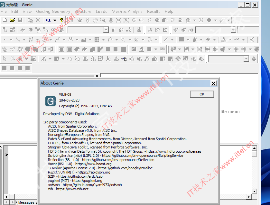Image resolution: width=270 pixels, height=205 pixels.
Task: Open the Mesh & Analysis menu
Action: [127, 12]
